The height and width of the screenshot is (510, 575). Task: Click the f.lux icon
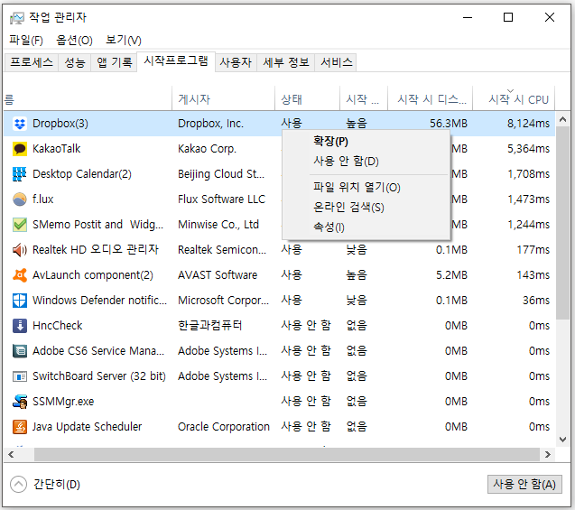[x=20, y=199]
